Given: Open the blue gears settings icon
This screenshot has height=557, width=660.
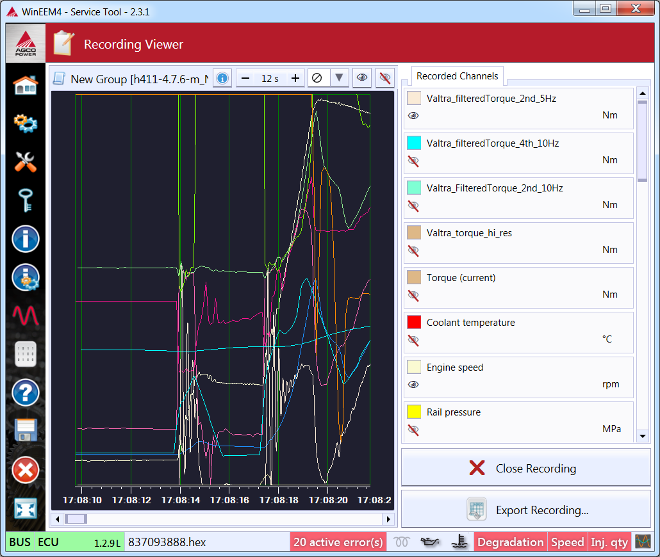Looking at the screenshot, I should [26, 123].
